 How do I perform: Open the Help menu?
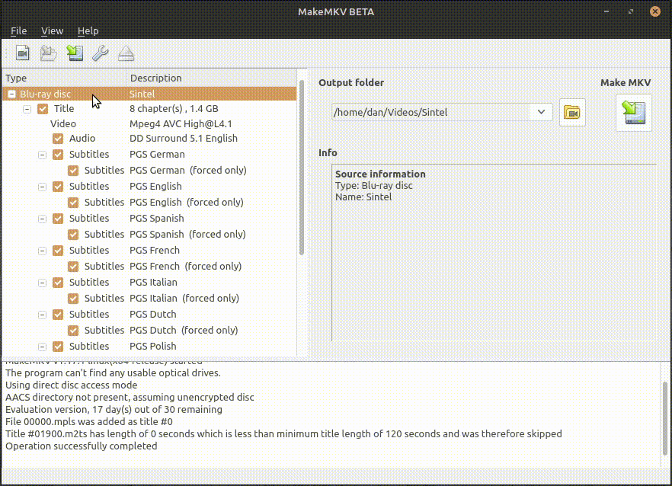[x=88, y=31]
